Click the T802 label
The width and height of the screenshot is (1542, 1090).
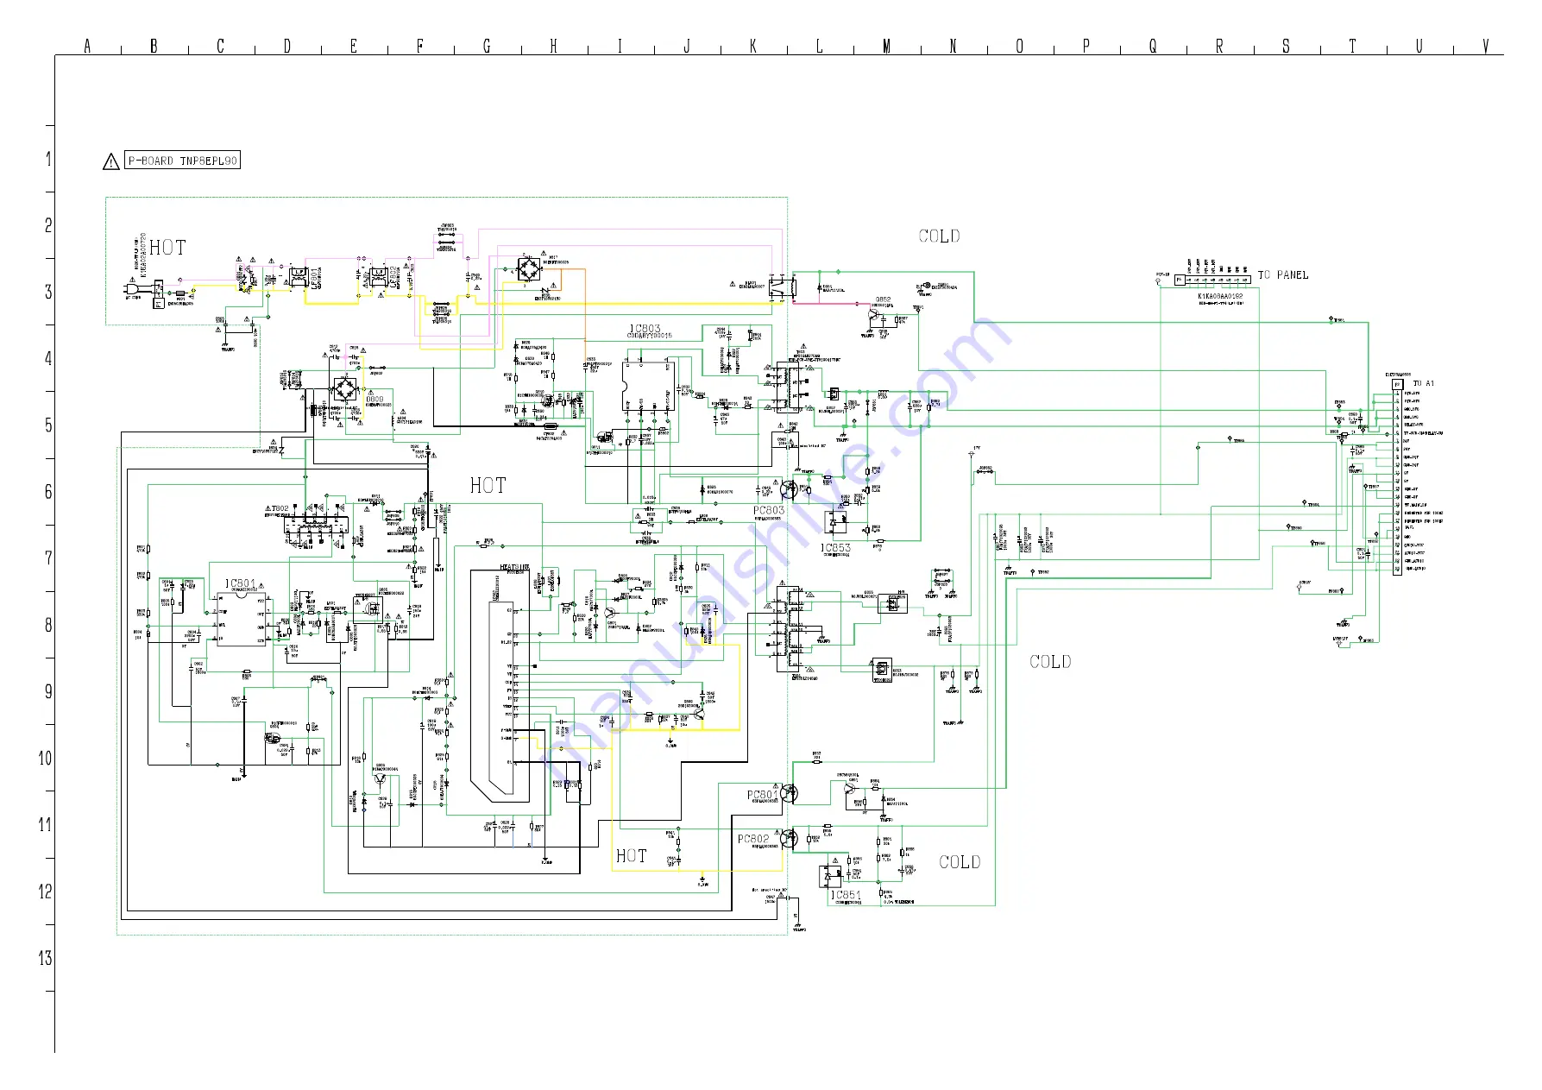pyautogui.click(x=280, y=509)
